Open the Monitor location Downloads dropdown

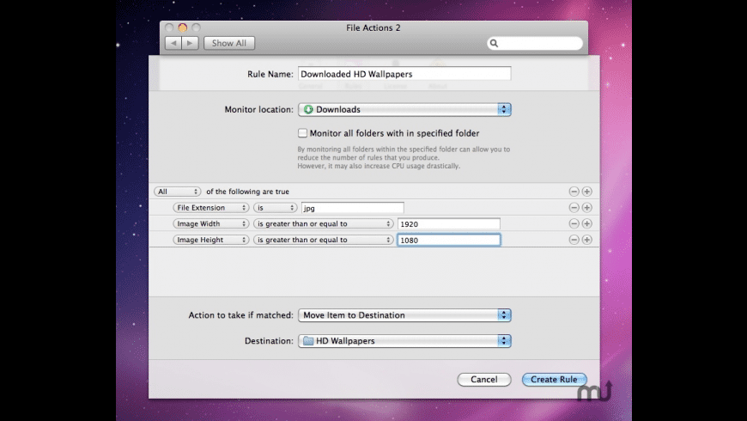click(404, 110)
